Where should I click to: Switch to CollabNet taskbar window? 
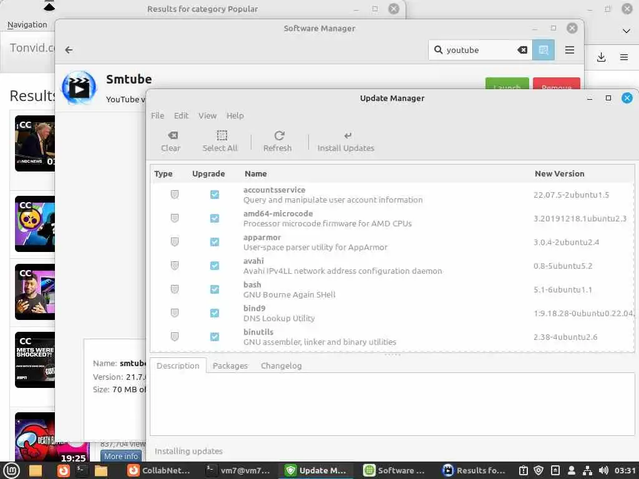pos(159,470)
